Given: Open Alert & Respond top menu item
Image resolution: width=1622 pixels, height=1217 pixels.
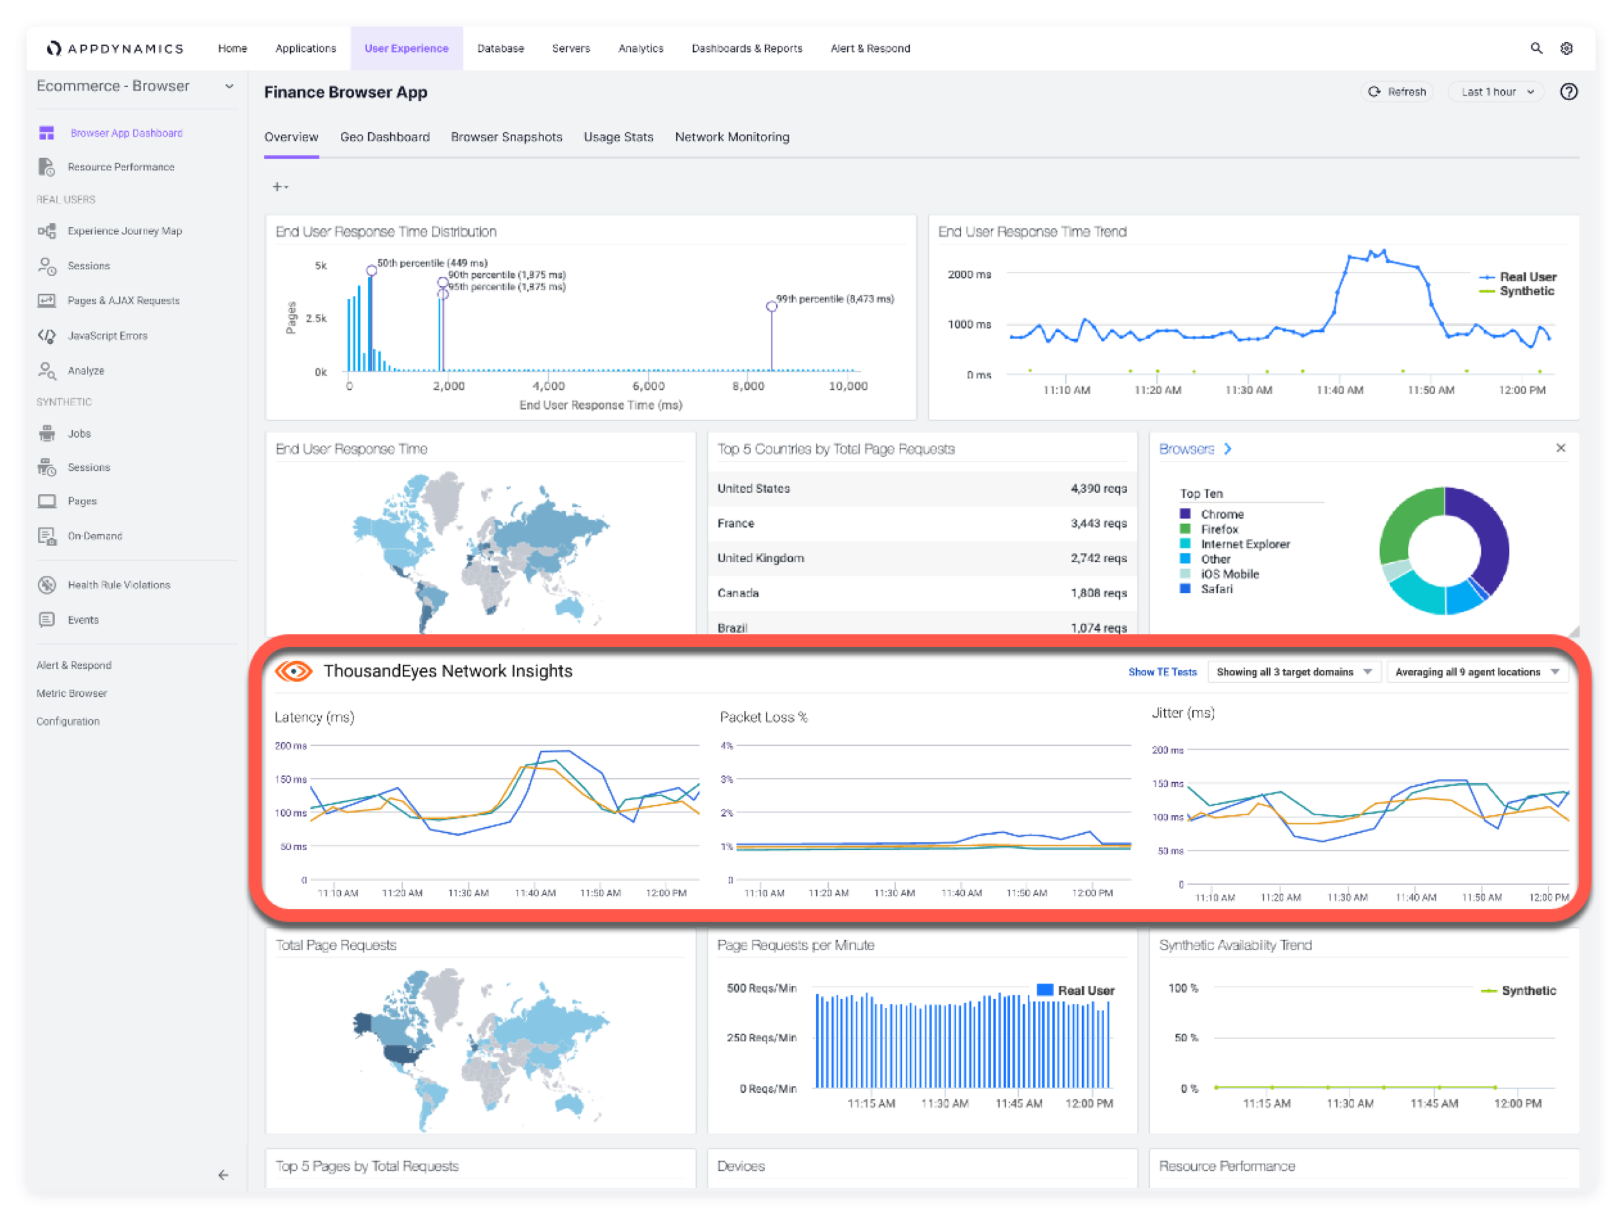Looking at the screenshot, I should click(x=871, y=48).
